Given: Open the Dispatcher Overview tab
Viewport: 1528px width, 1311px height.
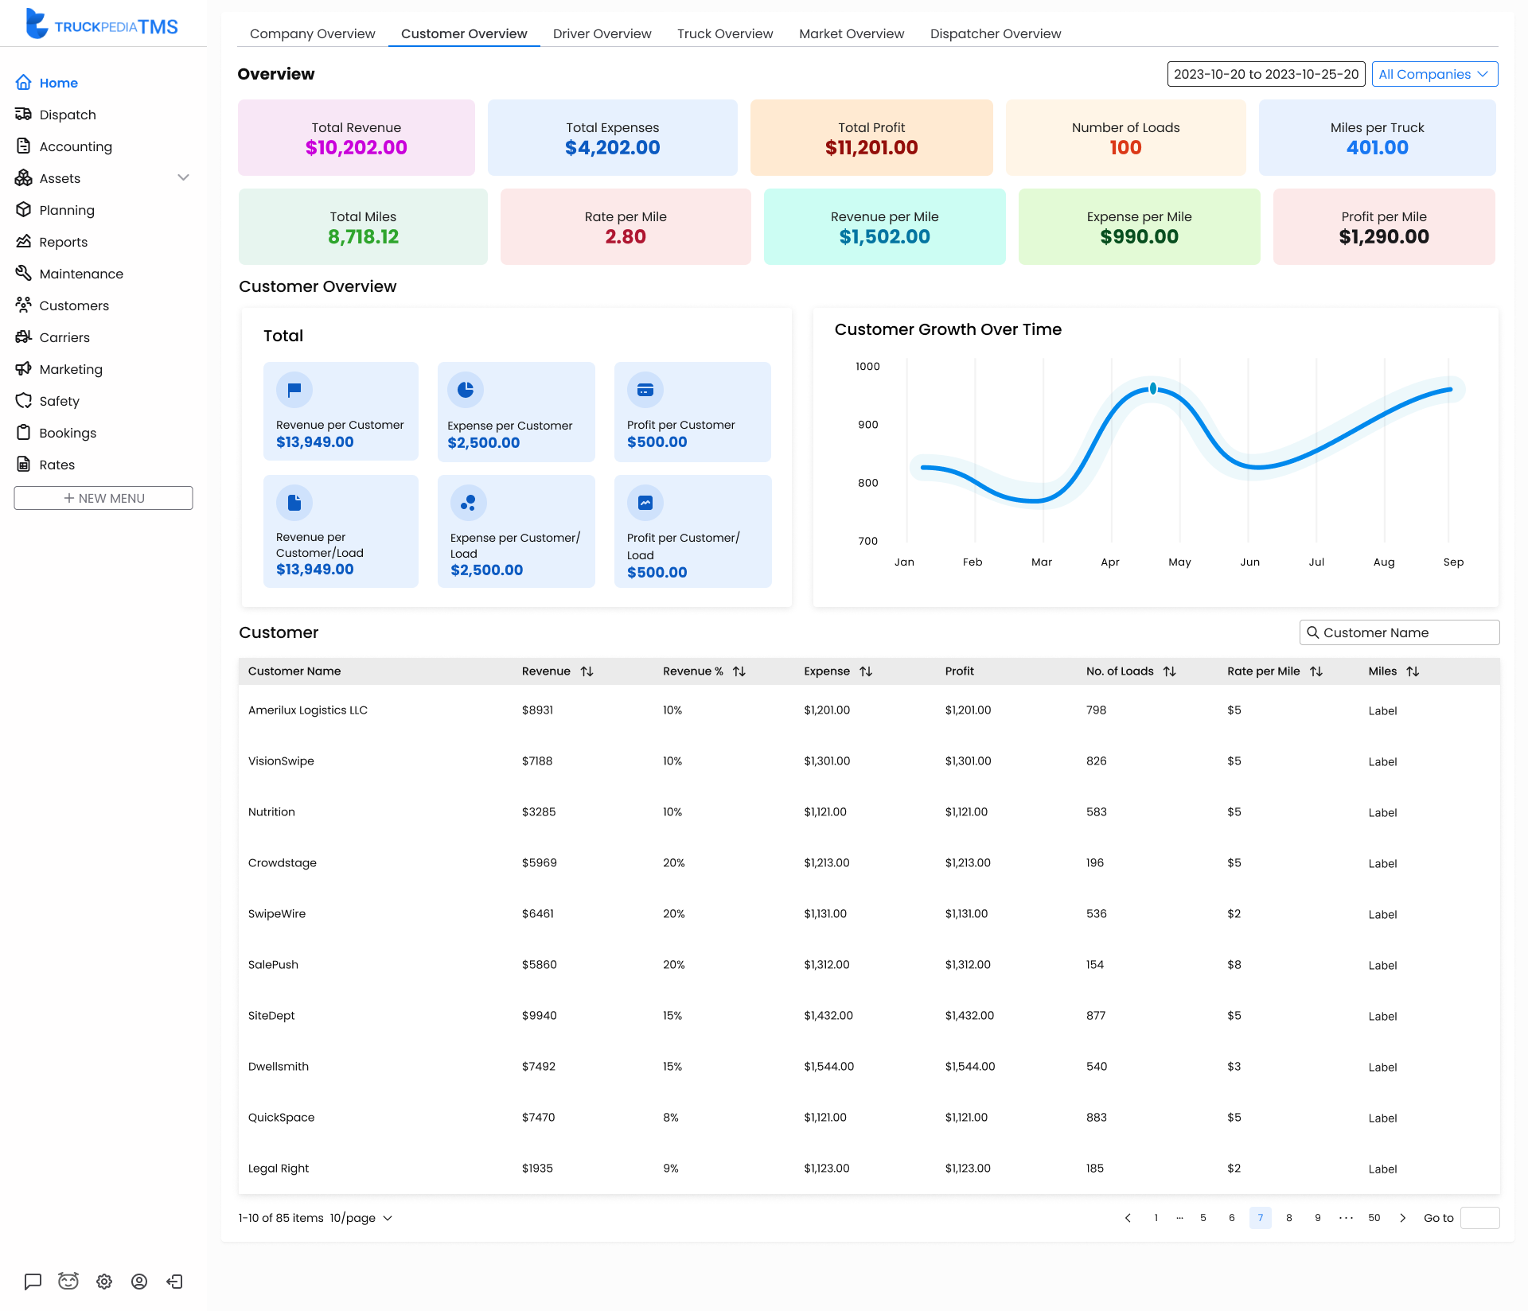Looking at the screenshot, I should coord(996,33).
